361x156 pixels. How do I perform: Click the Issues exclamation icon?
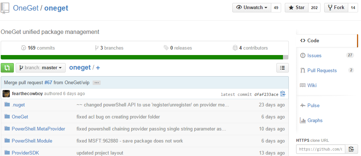click(x=303, y=55)
